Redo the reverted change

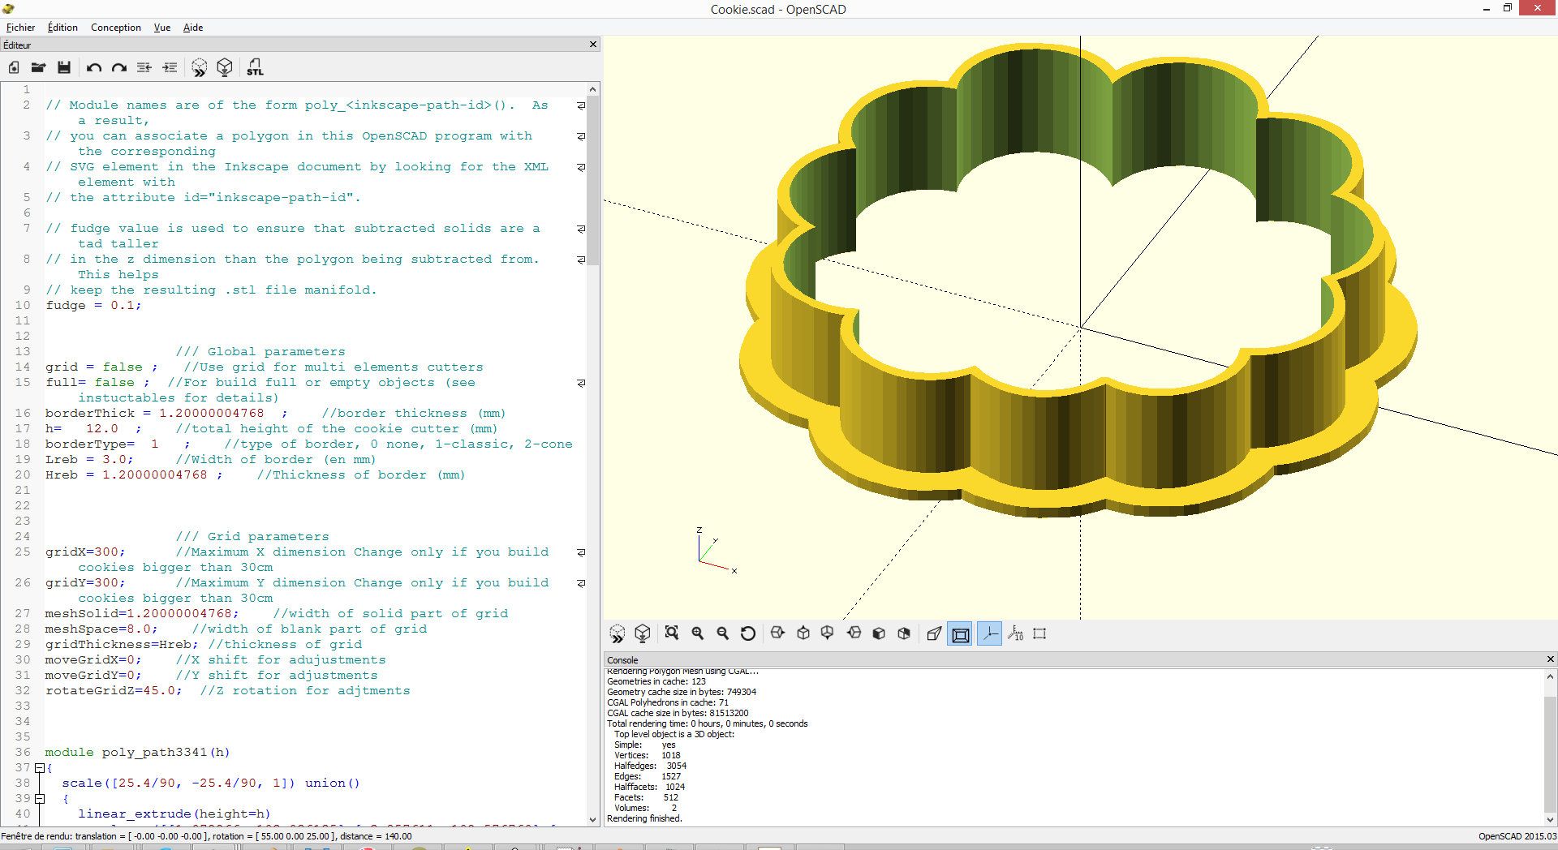pos(118,67)
